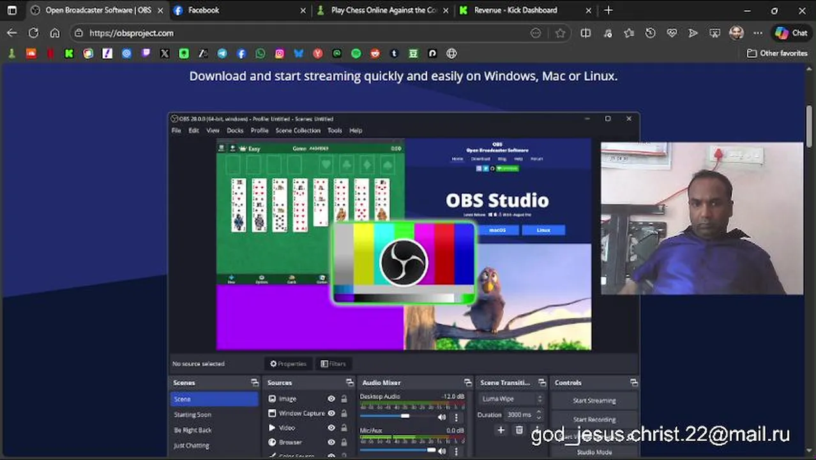Go to the browser home page
The height and width of the screenshot is (460, 816).
[x=55, y=33]
